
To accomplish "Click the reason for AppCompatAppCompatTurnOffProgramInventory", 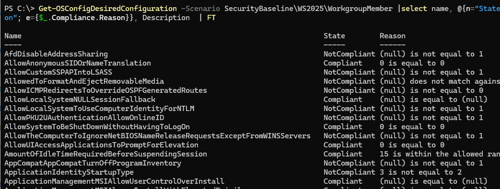I will (431, 163).
